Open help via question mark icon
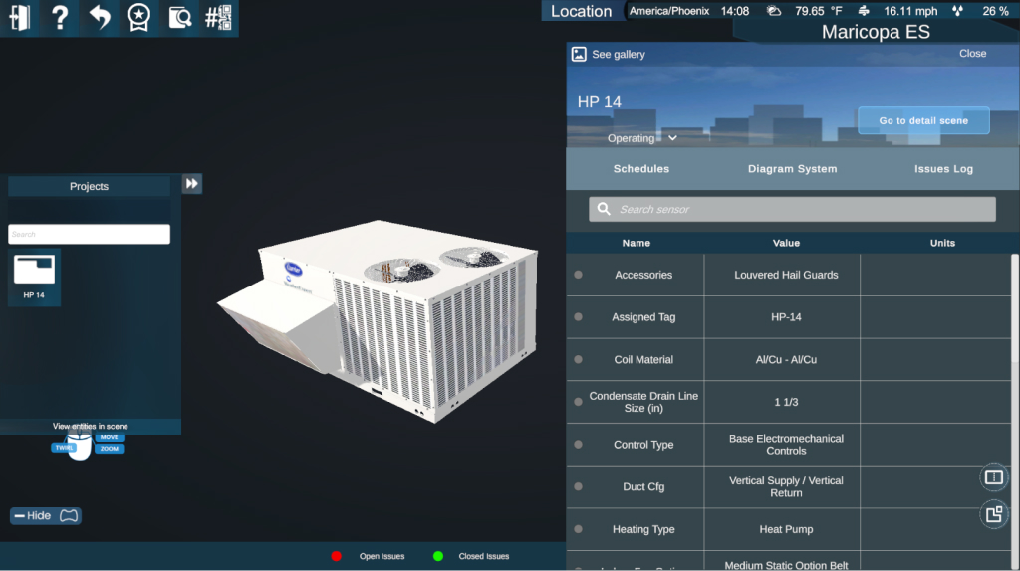The image size is (1020, 571). point(59,18)
